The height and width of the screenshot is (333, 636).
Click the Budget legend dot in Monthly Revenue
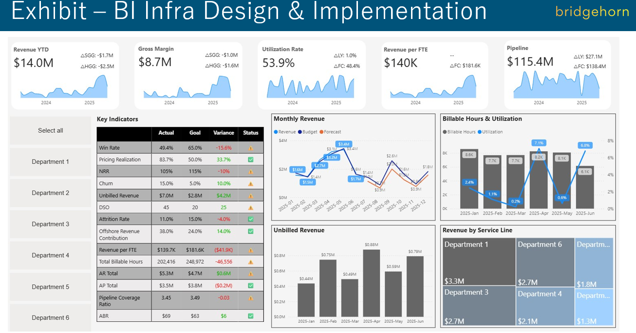300,132
